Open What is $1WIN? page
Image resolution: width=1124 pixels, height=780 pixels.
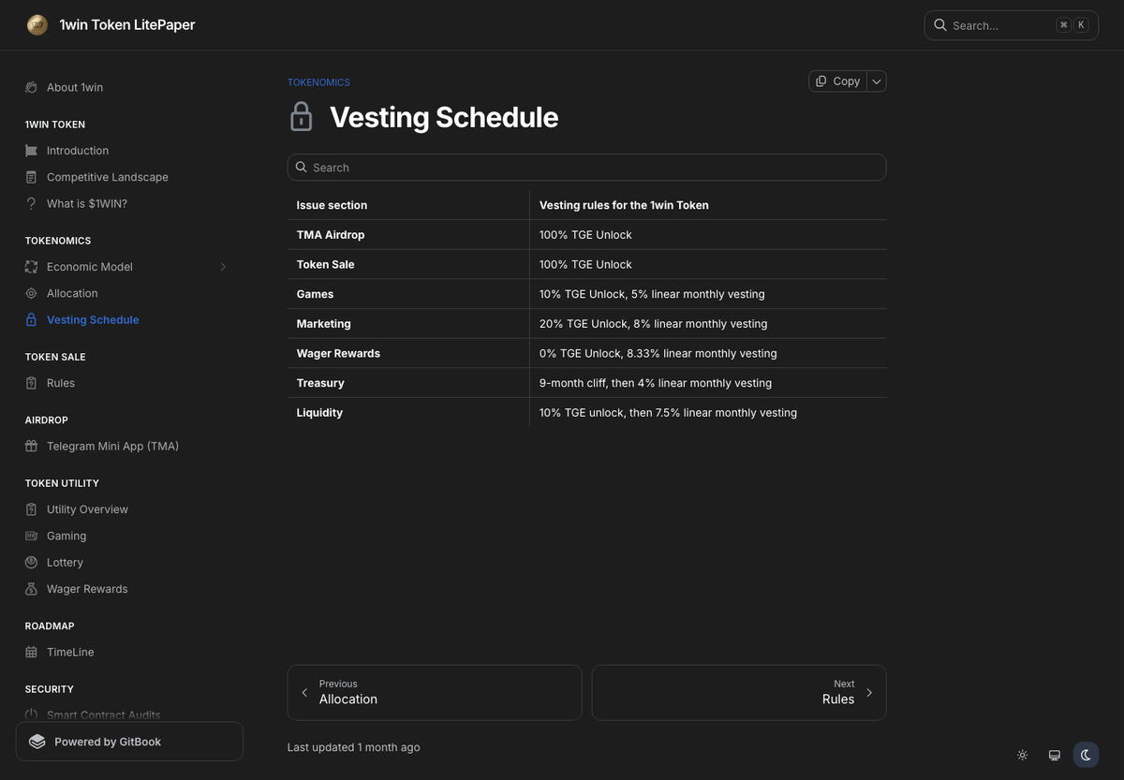pos(87,203)
